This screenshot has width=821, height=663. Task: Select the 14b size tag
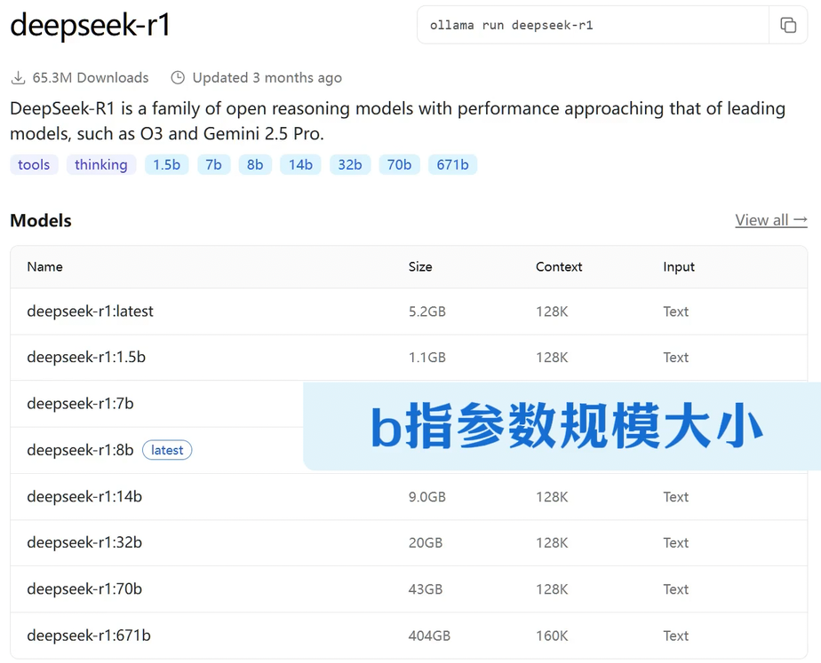pos(300,165)
